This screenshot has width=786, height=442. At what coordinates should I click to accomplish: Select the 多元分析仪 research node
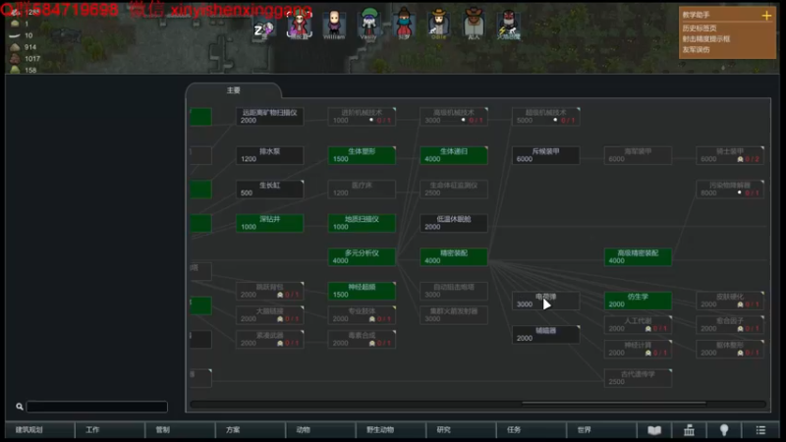pyautogui.click(x=362, y=256)
